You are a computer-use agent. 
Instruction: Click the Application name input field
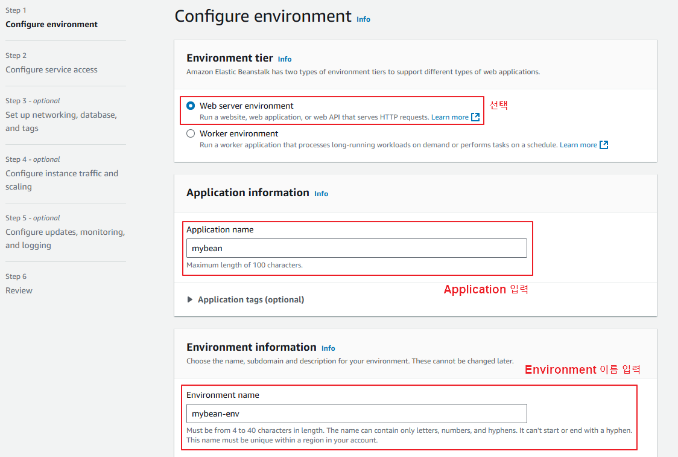356,248
